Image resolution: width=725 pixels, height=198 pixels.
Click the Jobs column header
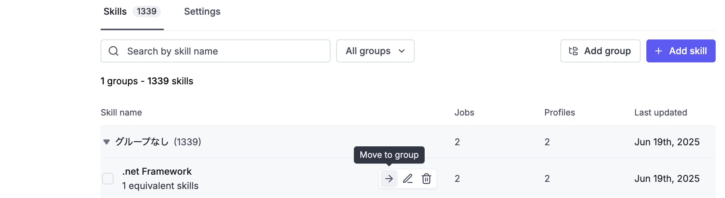(x=464, y=113)
